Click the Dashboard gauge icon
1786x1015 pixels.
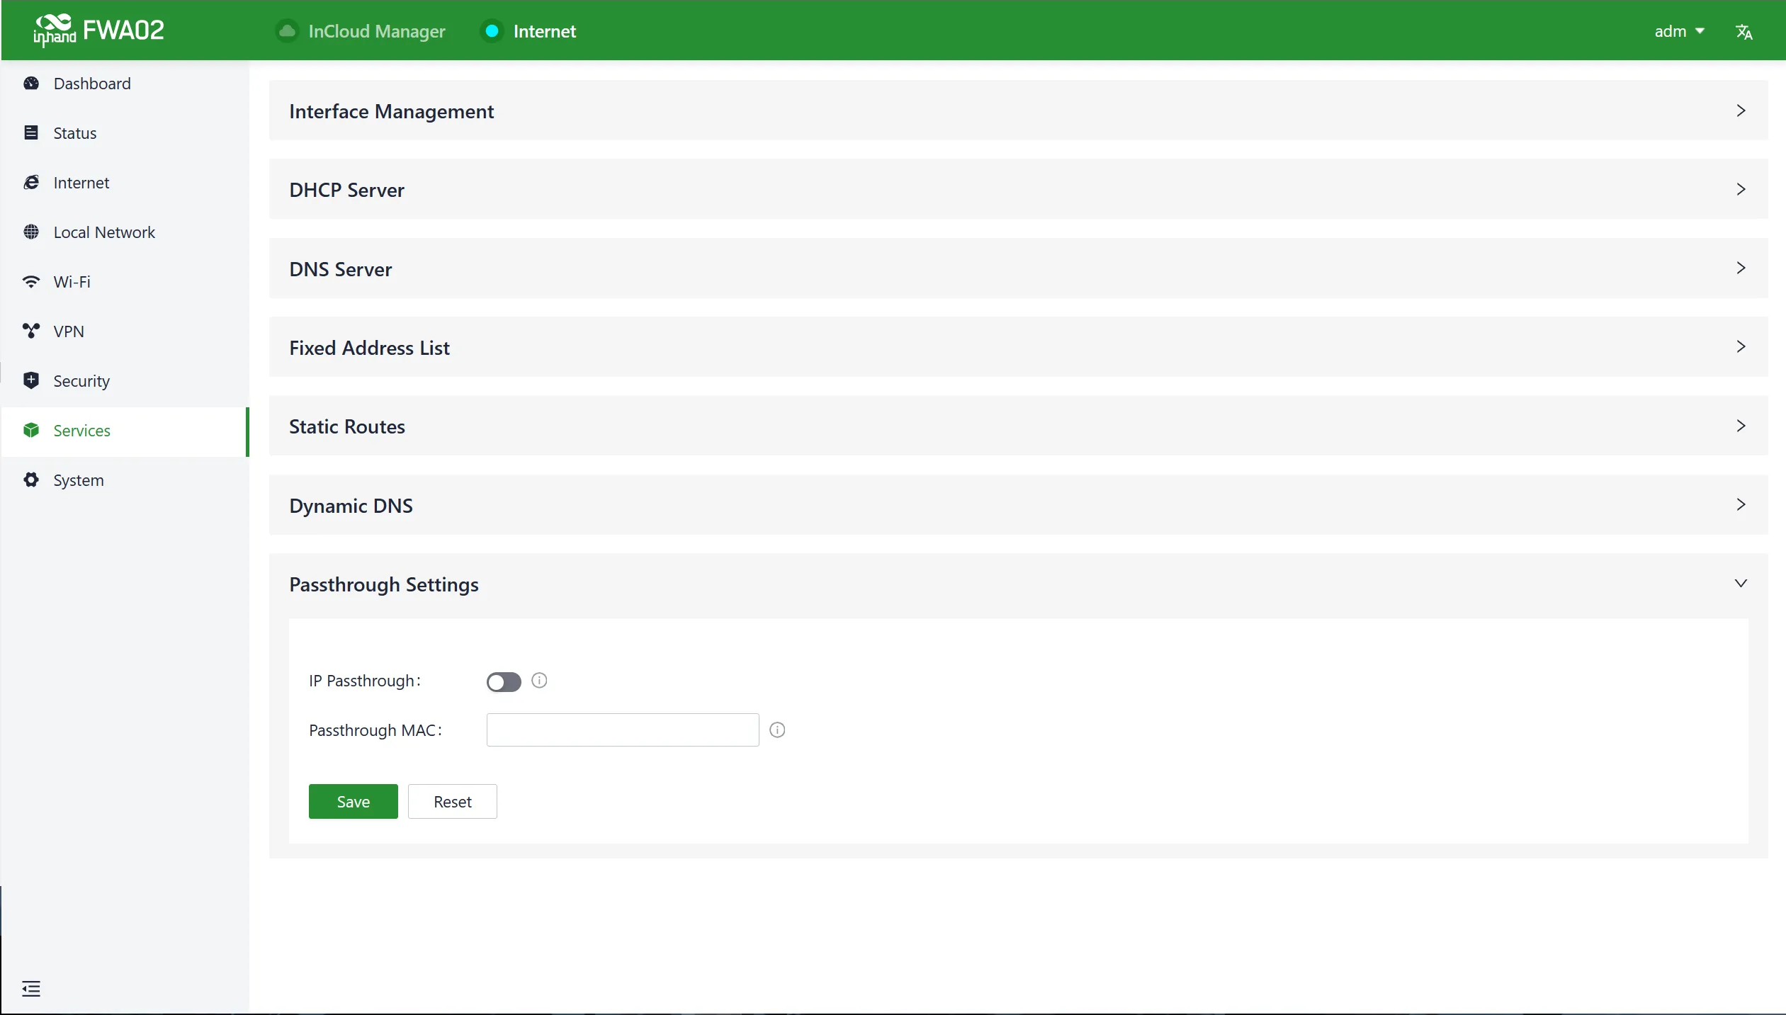(31, 84)
